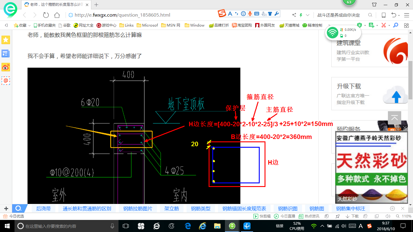Click the red scissors screenshot icon

click(x=384, y=25)
